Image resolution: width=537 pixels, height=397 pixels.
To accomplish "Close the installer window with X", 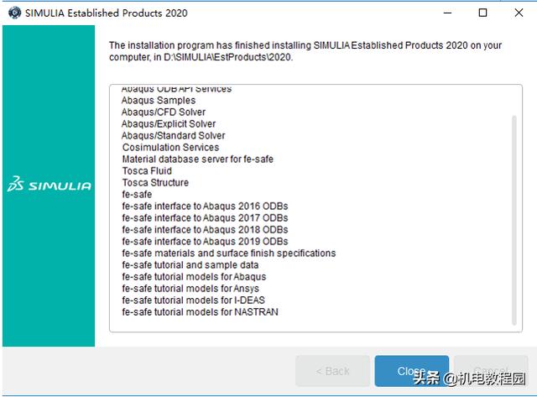I will [x=519, y=13].
